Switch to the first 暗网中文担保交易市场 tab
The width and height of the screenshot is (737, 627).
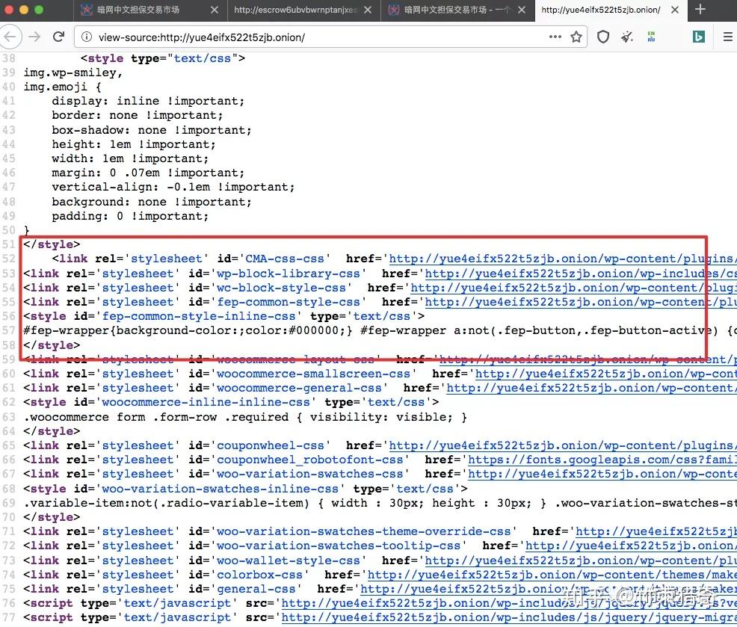click(138, 10)
